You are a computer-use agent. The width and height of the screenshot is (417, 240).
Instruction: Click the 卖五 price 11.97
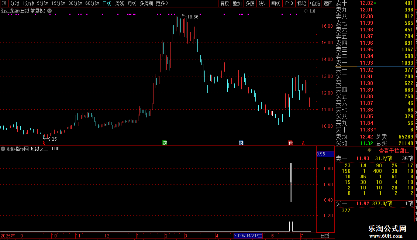click(x=366, y=36)
